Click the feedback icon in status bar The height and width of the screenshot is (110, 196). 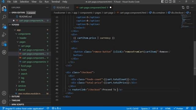187,108
